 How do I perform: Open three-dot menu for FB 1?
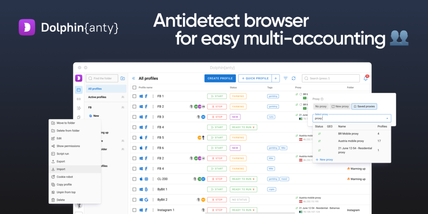(153, 96)
